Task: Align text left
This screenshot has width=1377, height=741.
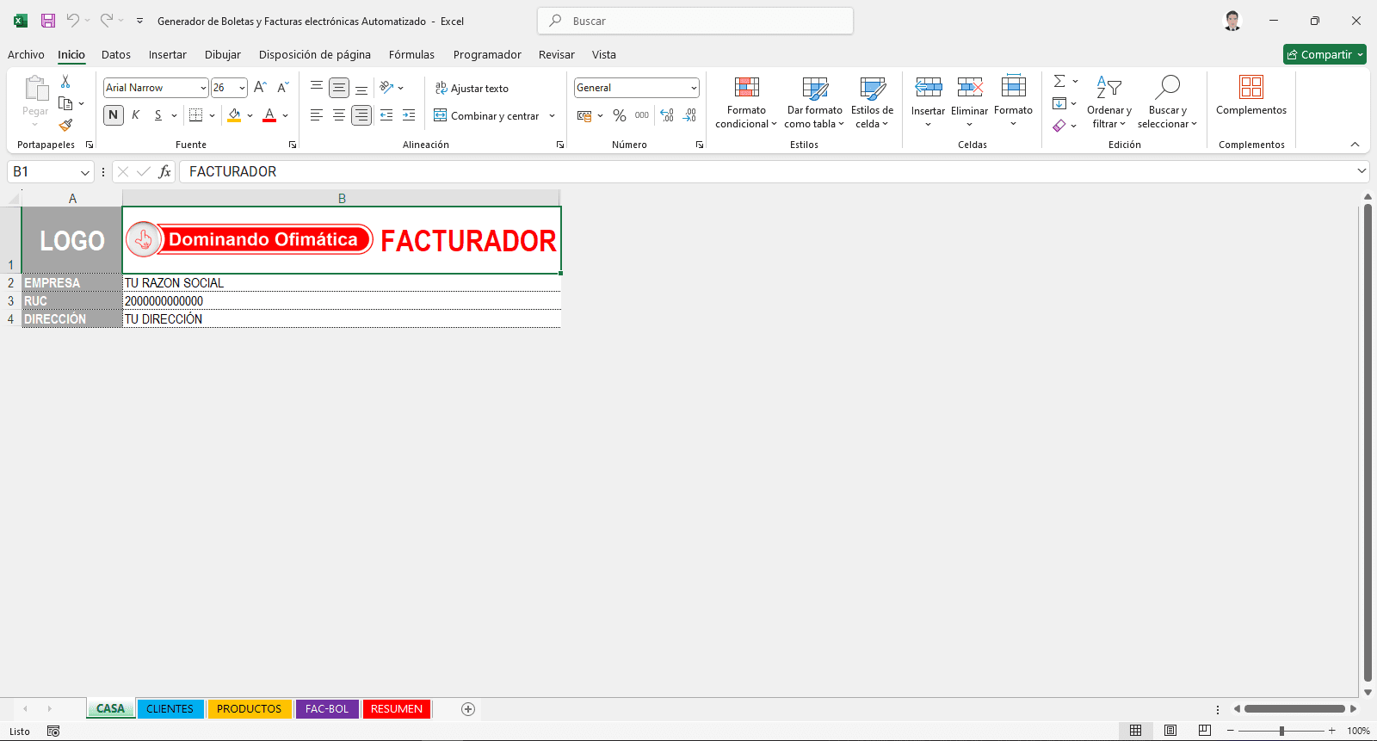Action: 317,115
